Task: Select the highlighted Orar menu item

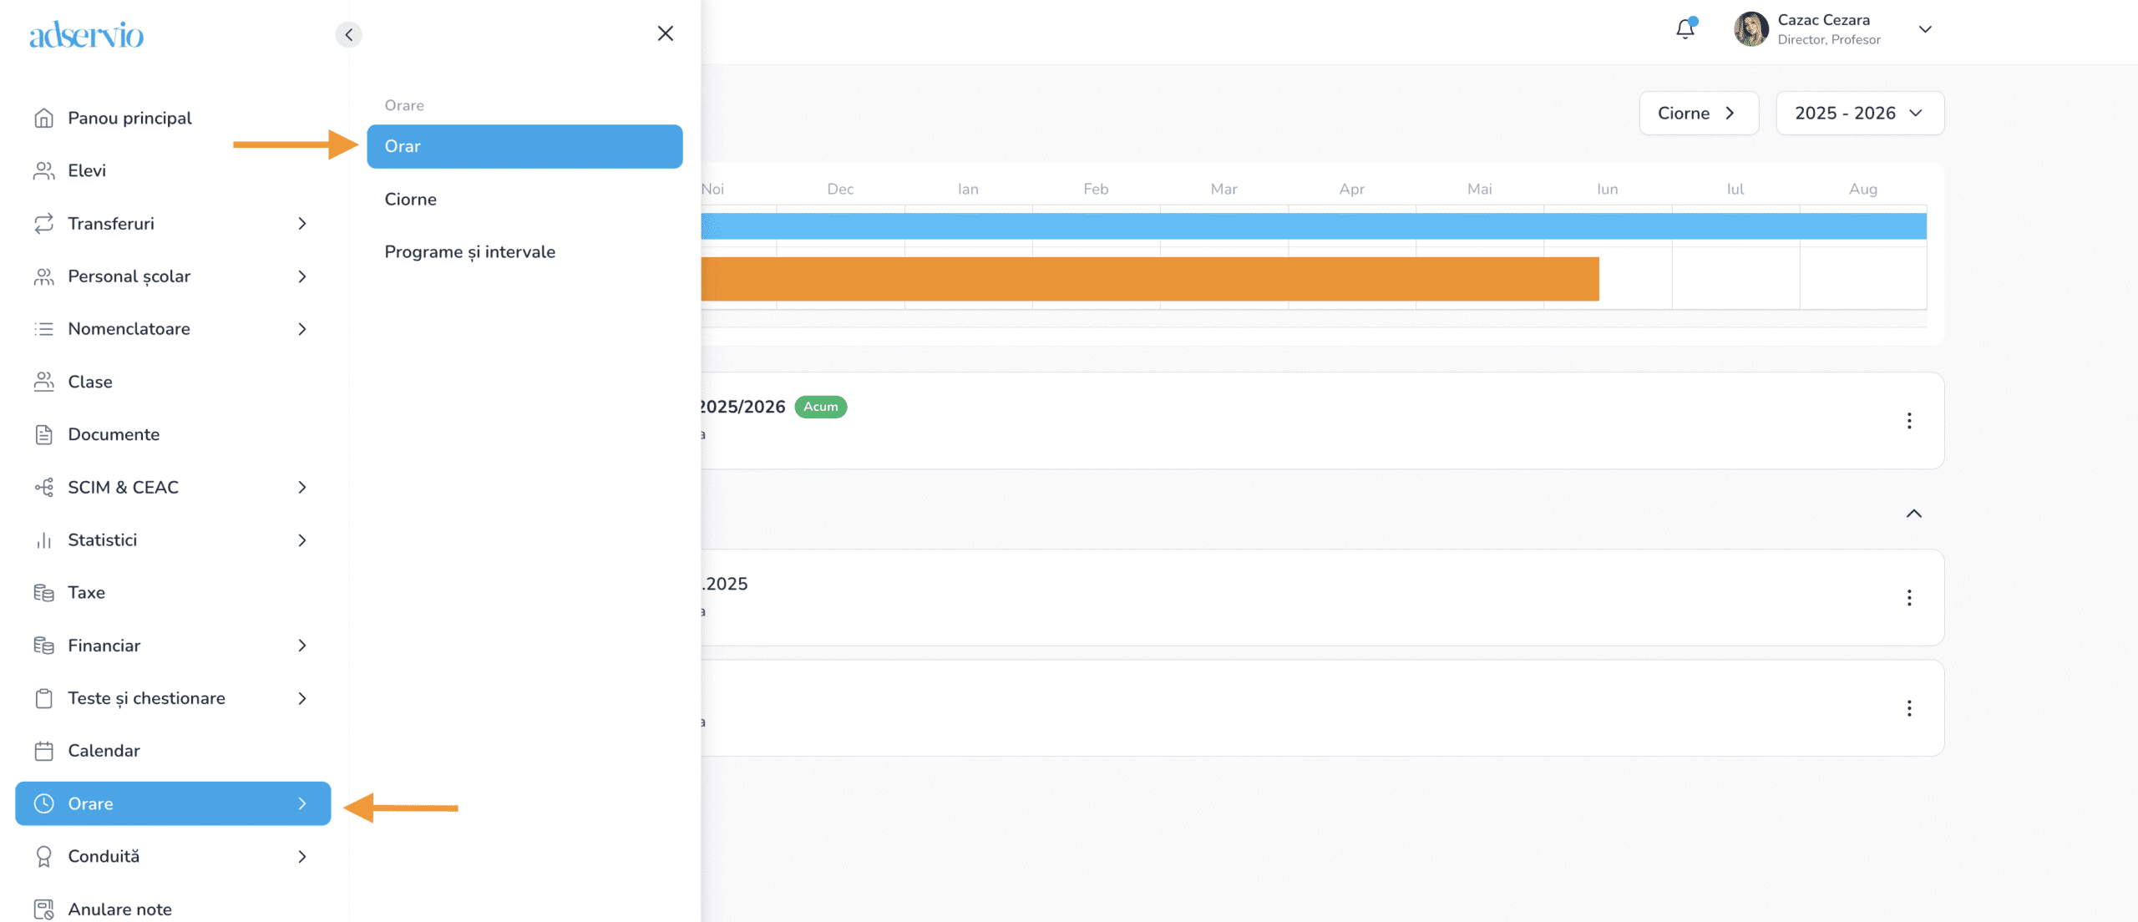Action: (x=524, y=146)
